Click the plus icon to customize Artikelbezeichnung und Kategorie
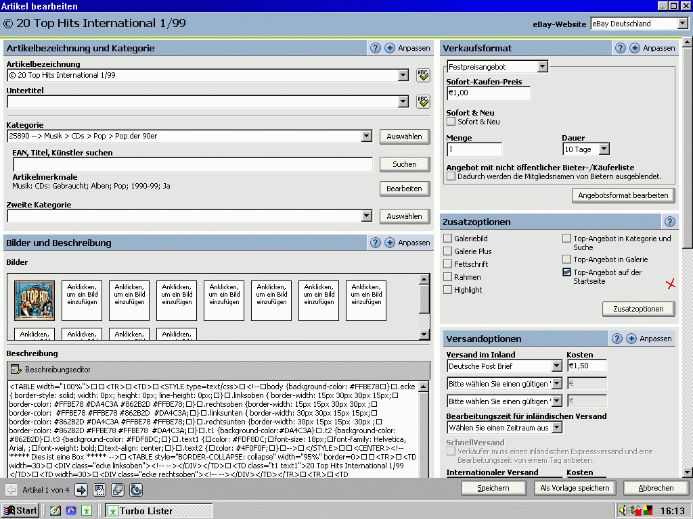This screenshot has width=693, height=519. pyautogui.click(x=389, y=48)
